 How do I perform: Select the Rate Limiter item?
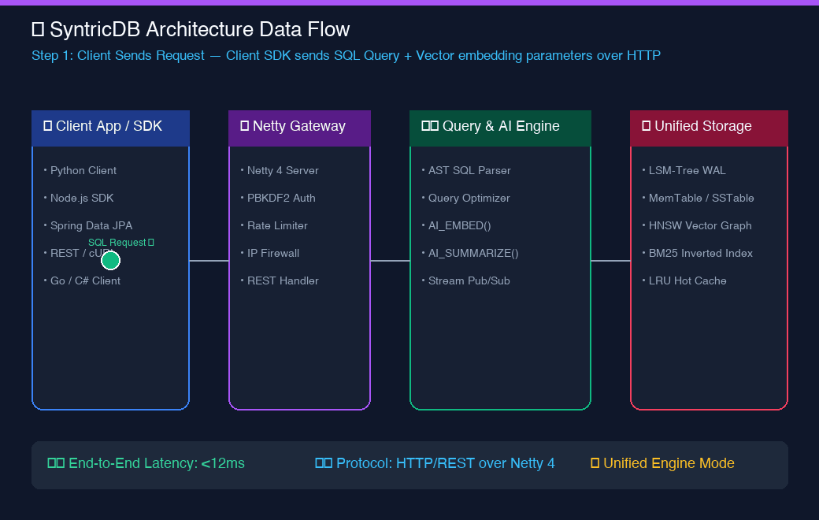coord(274,226)
